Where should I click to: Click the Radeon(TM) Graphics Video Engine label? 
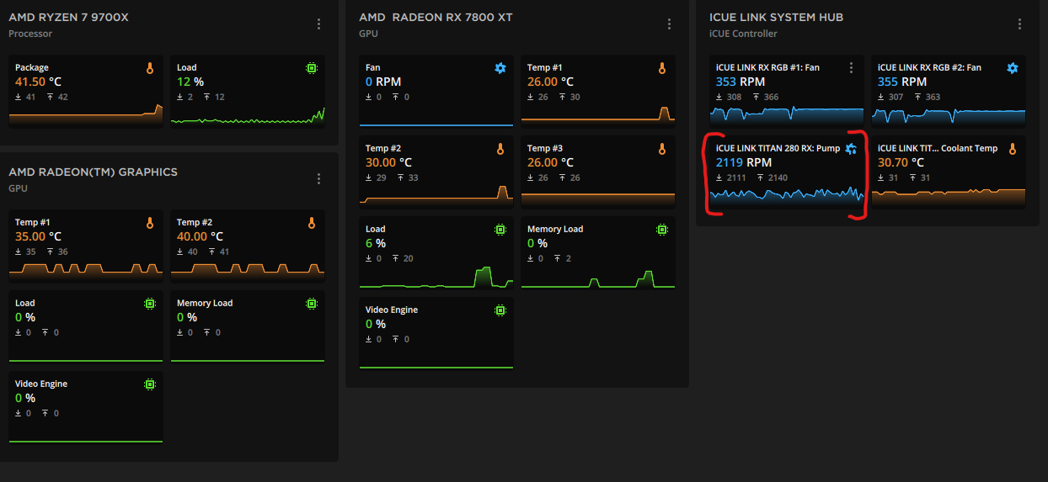[x=41, y=384]
